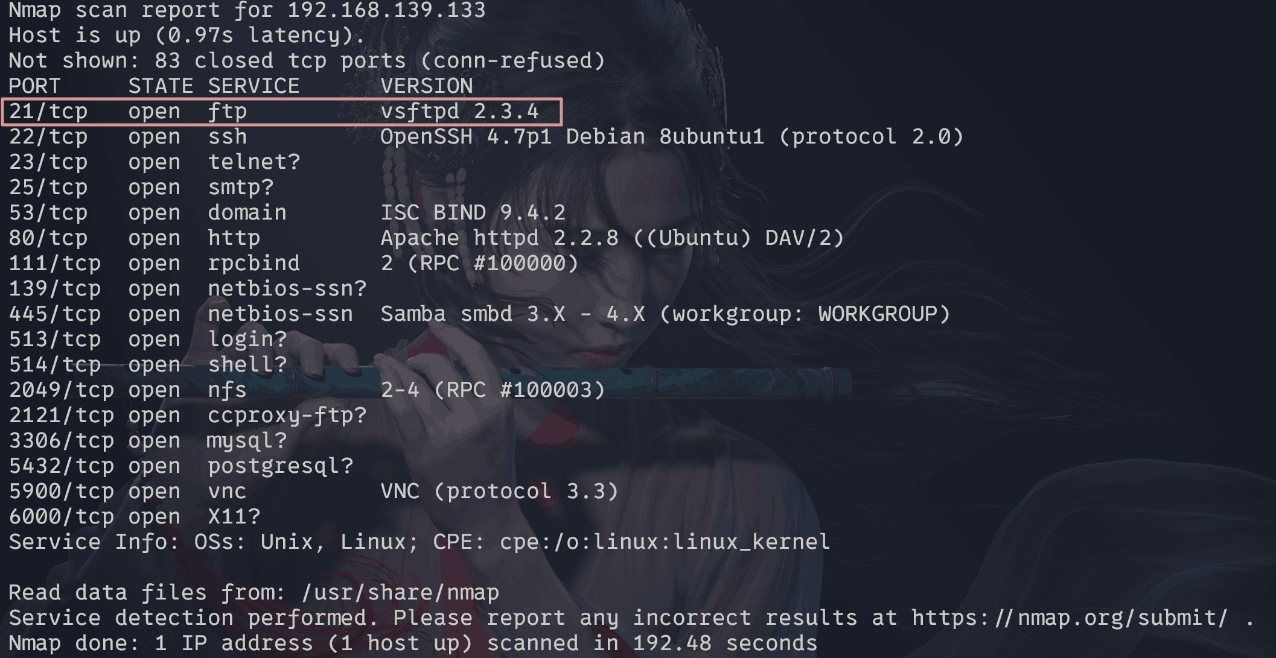
Task: Click the VERSION column header
Action: click(426, 86)
